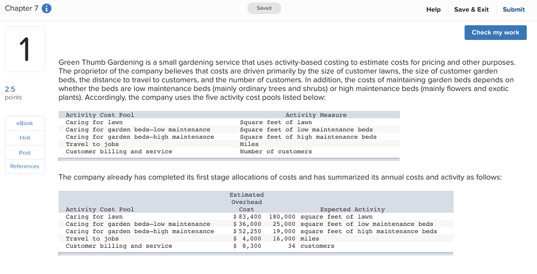Viewport: 537px width, 274px height.
Task: Select the $83,400 overhead cost cell
Action: (247, 216)
